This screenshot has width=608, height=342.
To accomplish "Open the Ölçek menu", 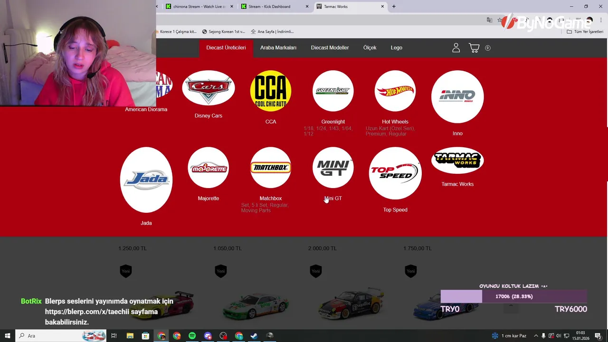I will (370, 47).
